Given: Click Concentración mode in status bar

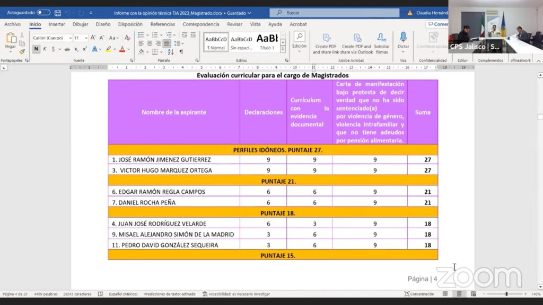Looking at the screenshot, I should pos(419,294).
